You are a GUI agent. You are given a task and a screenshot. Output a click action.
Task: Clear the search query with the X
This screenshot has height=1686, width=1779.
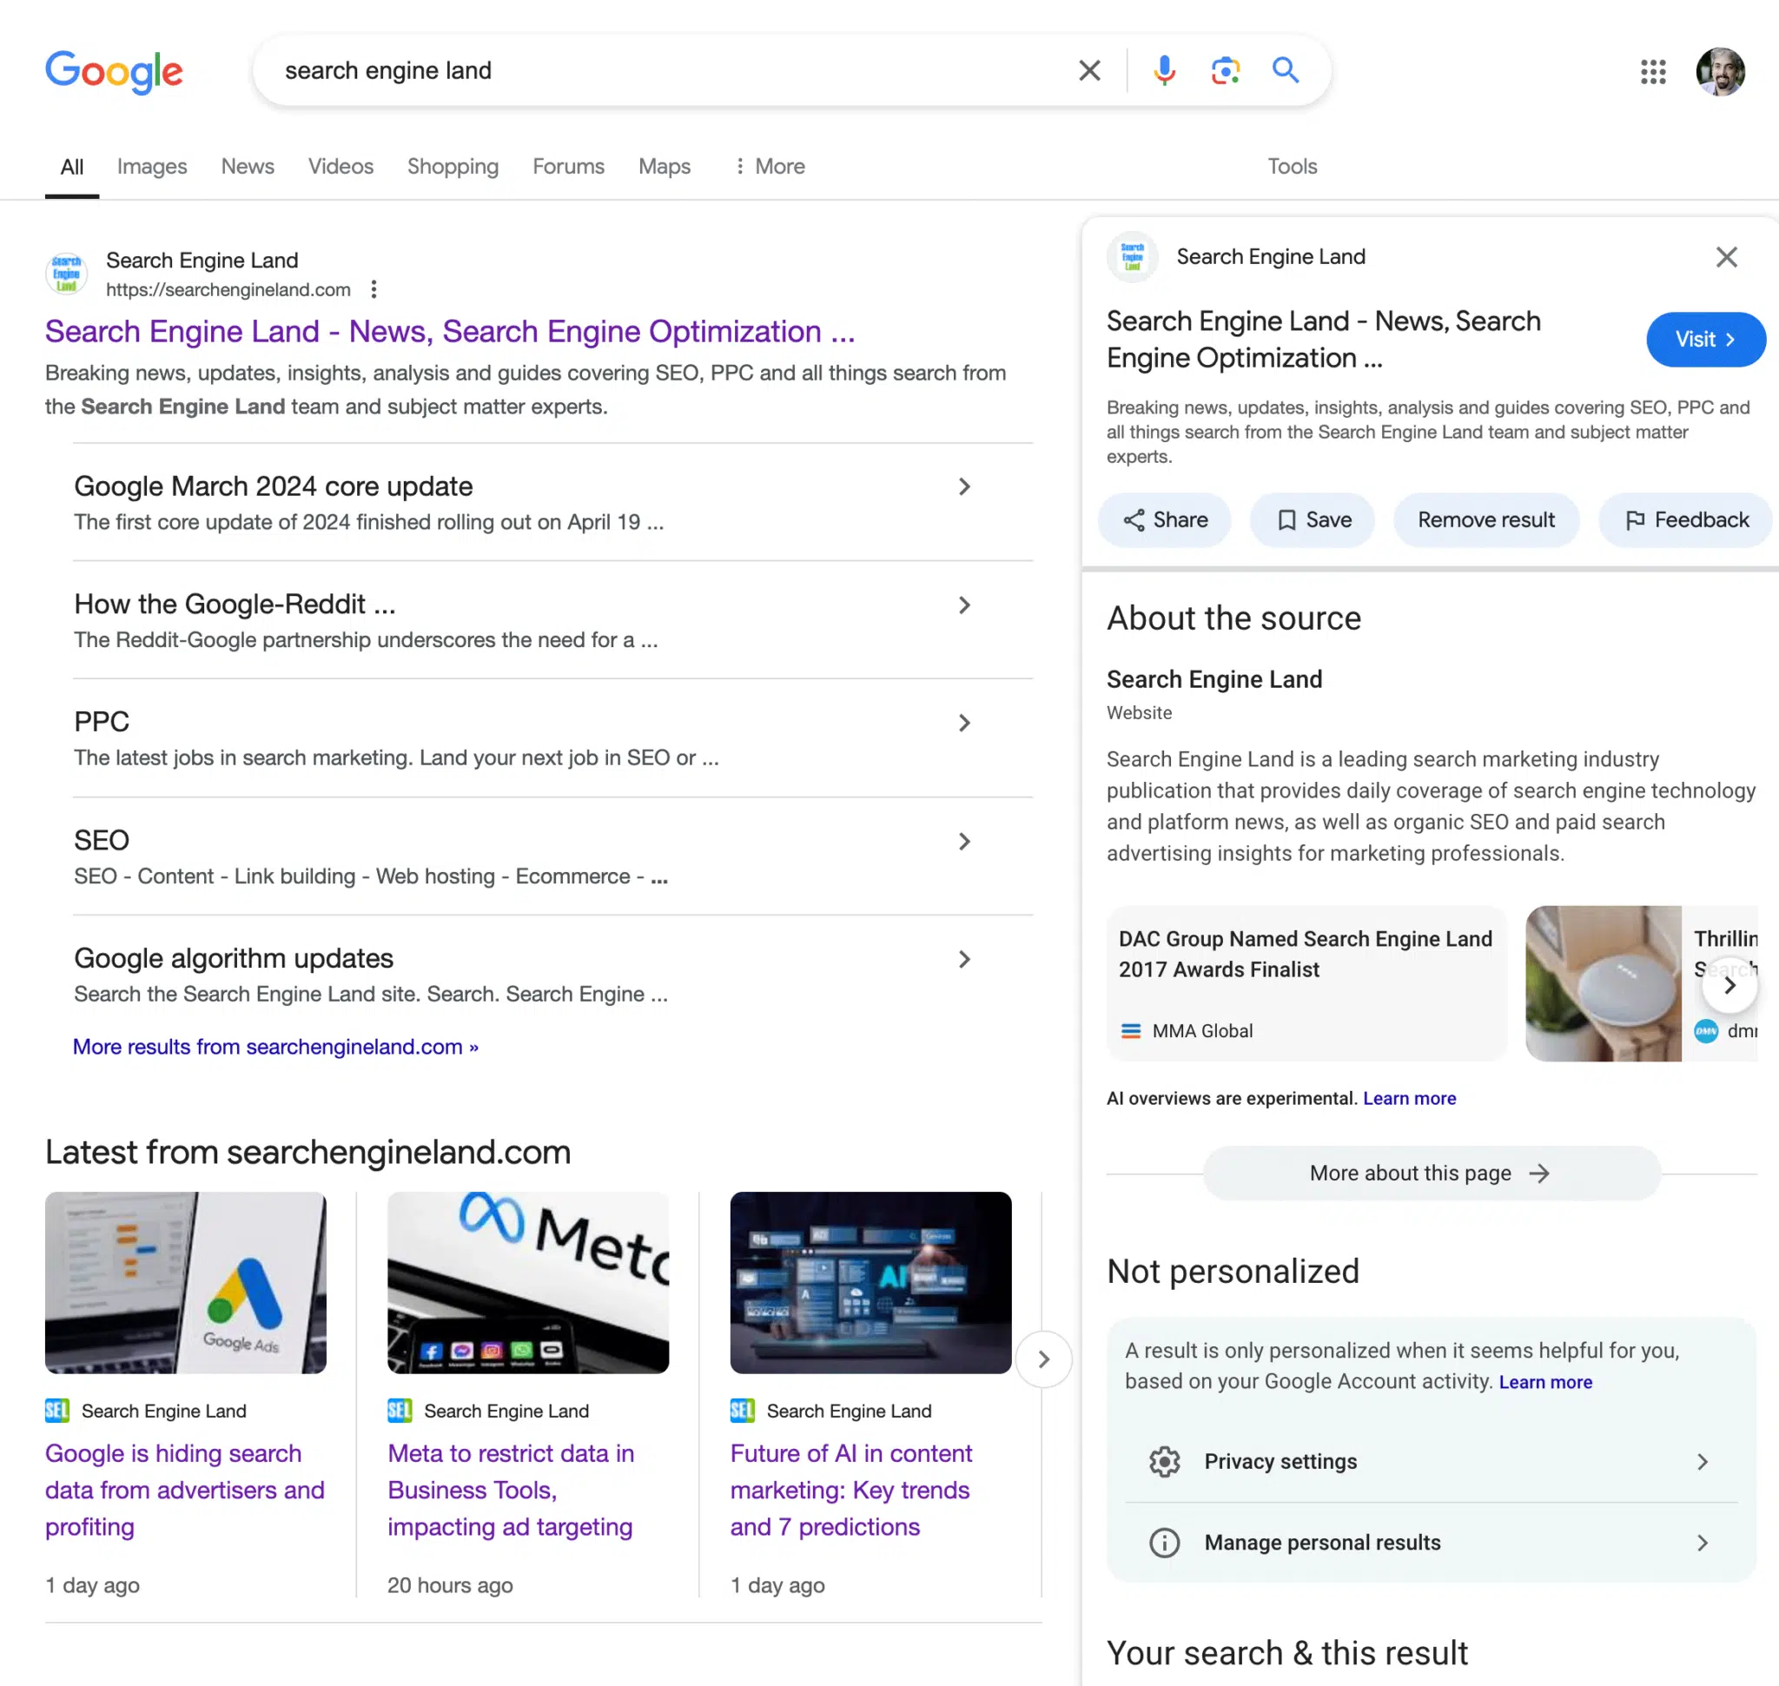[1088, 70]
